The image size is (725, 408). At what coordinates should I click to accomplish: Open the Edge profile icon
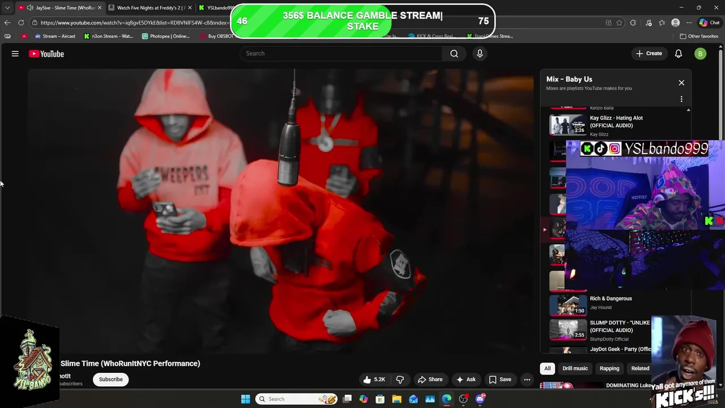tap(675, 23)
